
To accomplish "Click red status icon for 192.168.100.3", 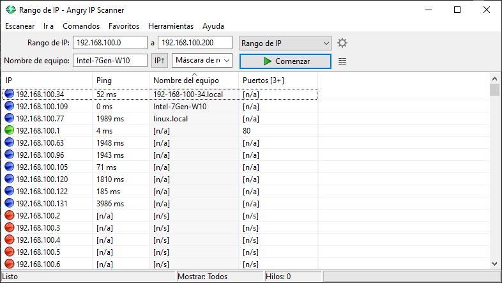I will coord(10,227).
